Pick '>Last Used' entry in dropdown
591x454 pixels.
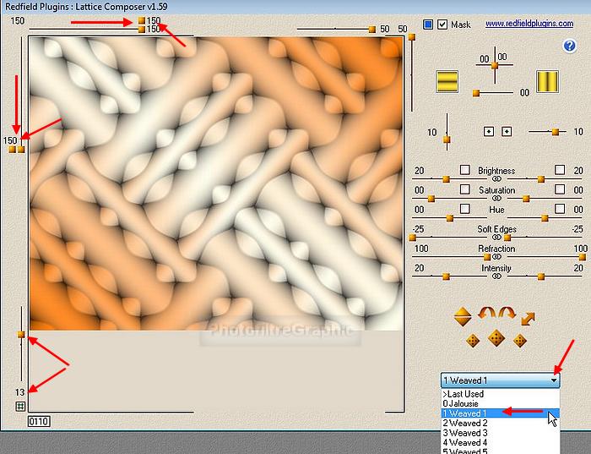pyautogui.click(x=464, y=394)
